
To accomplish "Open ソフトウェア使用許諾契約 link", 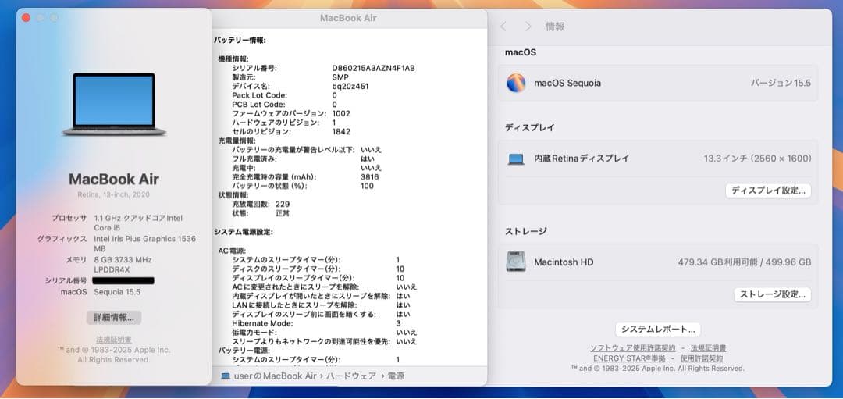I will click(x=633, y=348).
